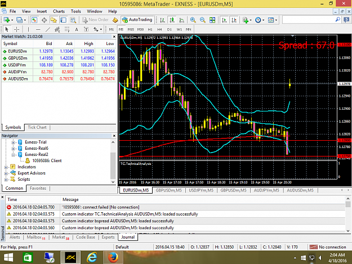Open the File menu
This screenshot has height=264, width=352.
[x=12, y=11]
